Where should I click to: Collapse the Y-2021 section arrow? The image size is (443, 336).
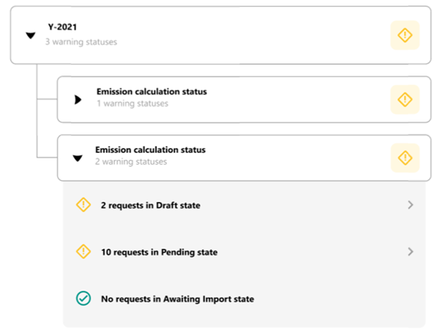tap(31, 36)
